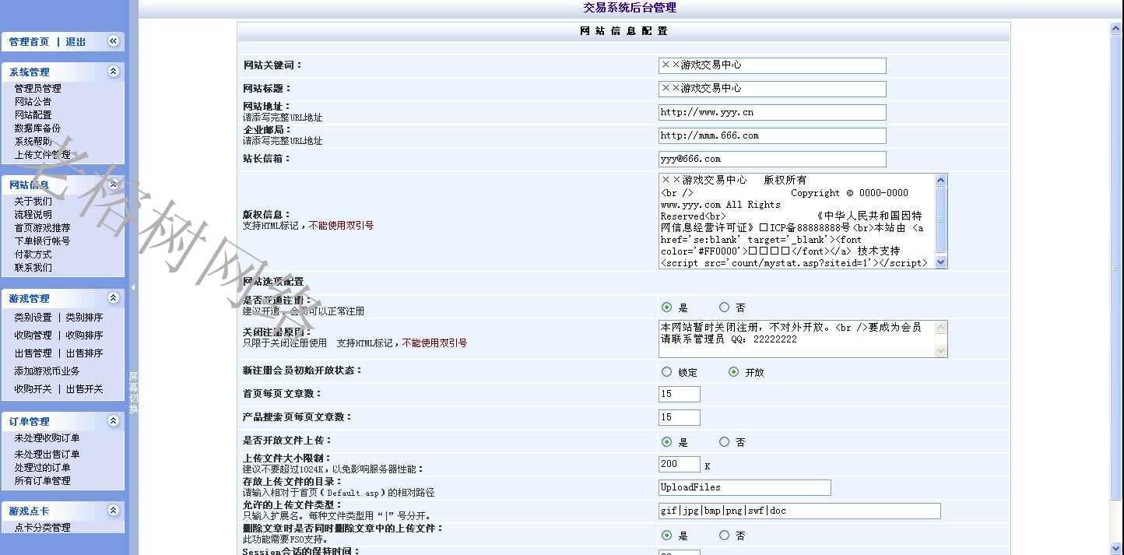Viewport: 1124px width, 555px height.
Task: Open 所有订单管理 page
Action: (x=42, y=481)
